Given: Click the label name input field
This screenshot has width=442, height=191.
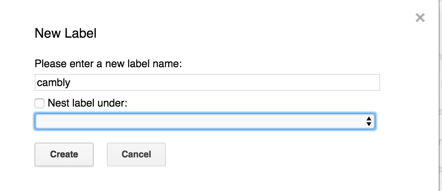Looking at the screenshot, I should coord(207,82).
